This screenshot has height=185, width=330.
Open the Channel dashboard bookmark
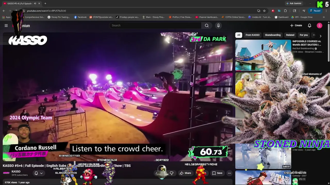[x=207, y=17]
